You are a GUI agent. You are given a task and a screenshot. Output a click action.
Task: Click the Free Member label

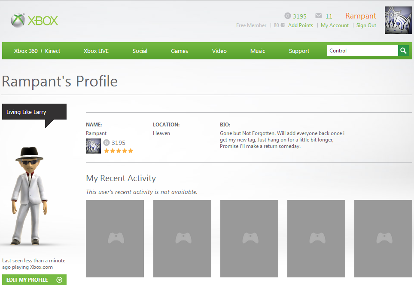tap(251, 25)
